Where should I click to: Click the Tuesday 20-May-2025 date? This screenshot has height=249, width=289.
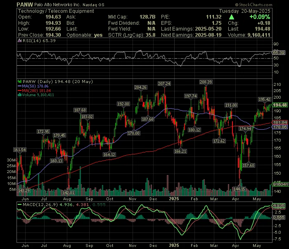(x=244, y=11)
